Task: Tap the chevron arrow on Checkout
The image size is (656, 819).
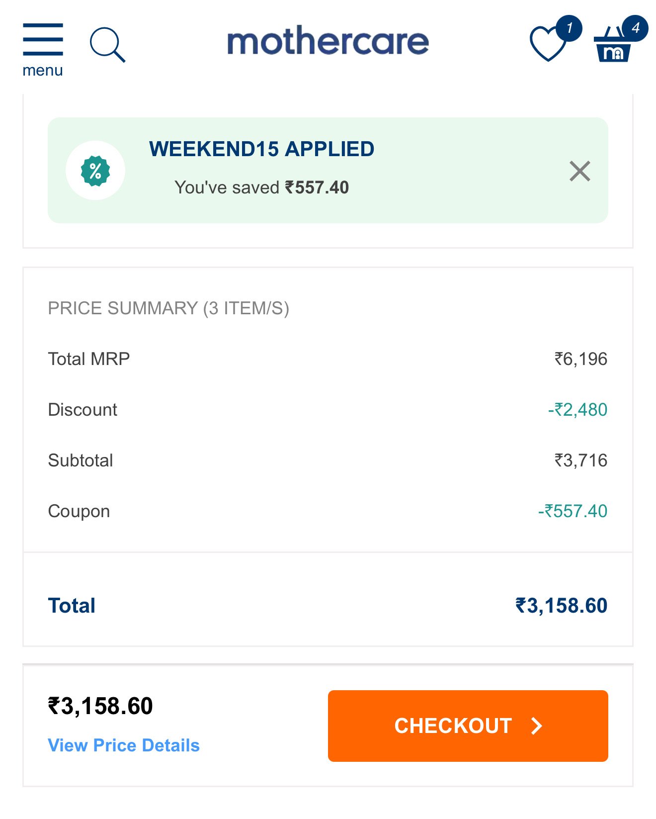Action: pos(536,726)
